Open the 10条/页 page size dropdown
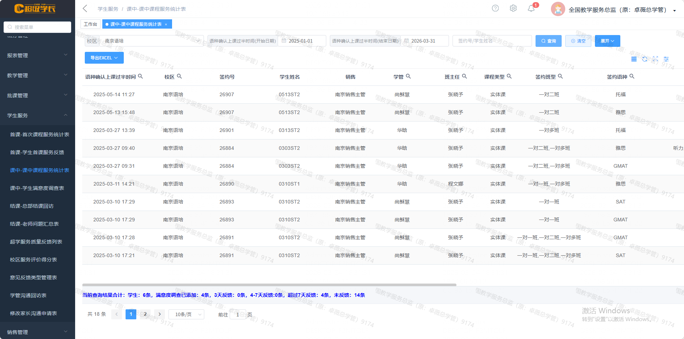Image resolution: width=684 pixels, height=339 pixels. click(x=186, y=314)
